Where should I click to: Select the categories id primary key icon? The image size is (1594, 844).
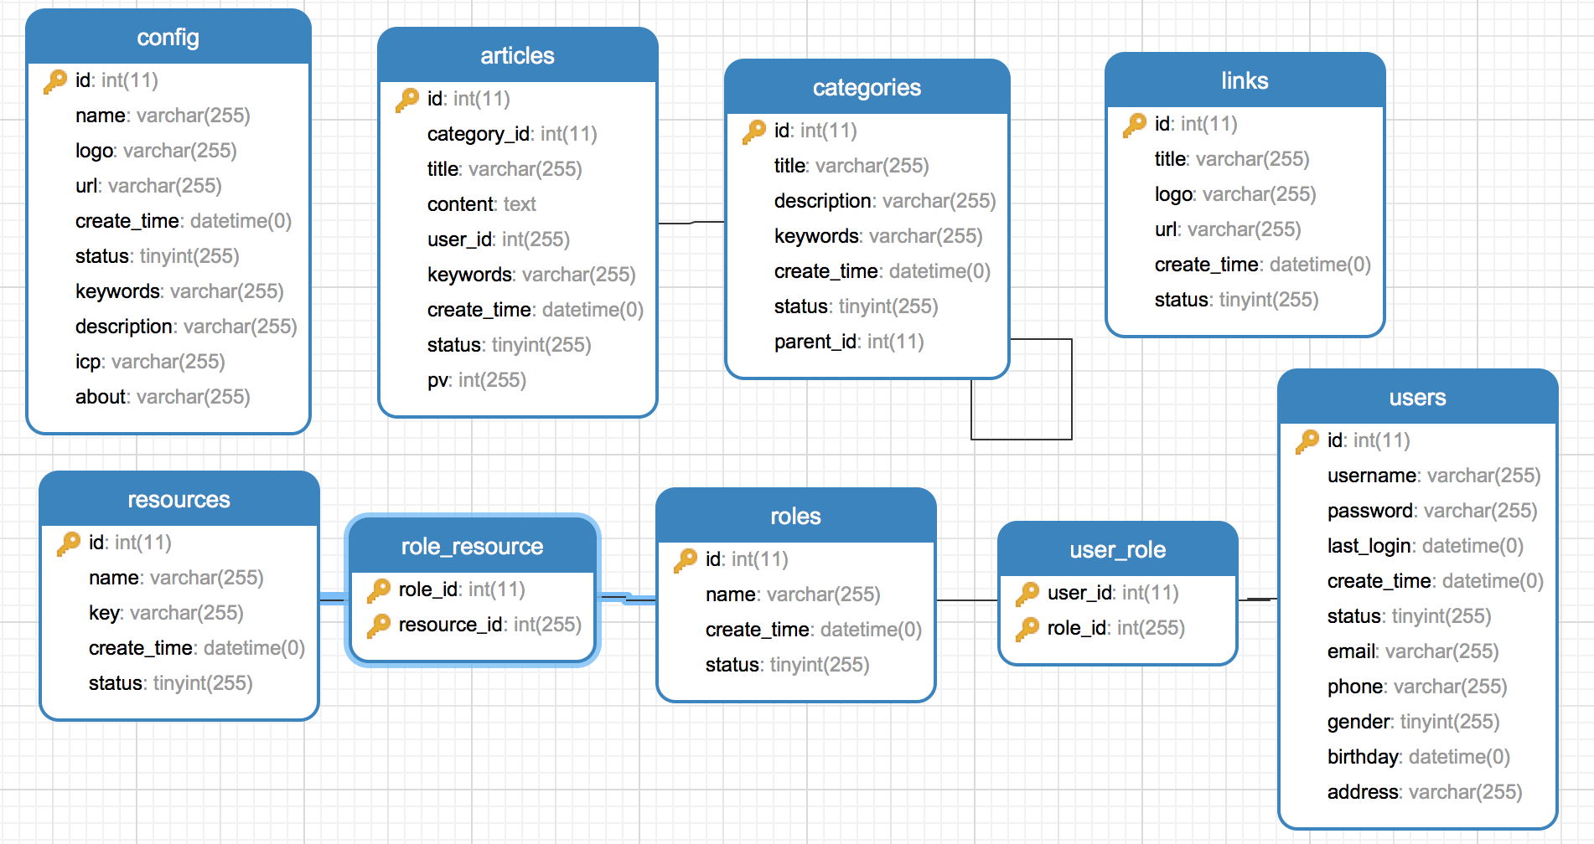754,131
